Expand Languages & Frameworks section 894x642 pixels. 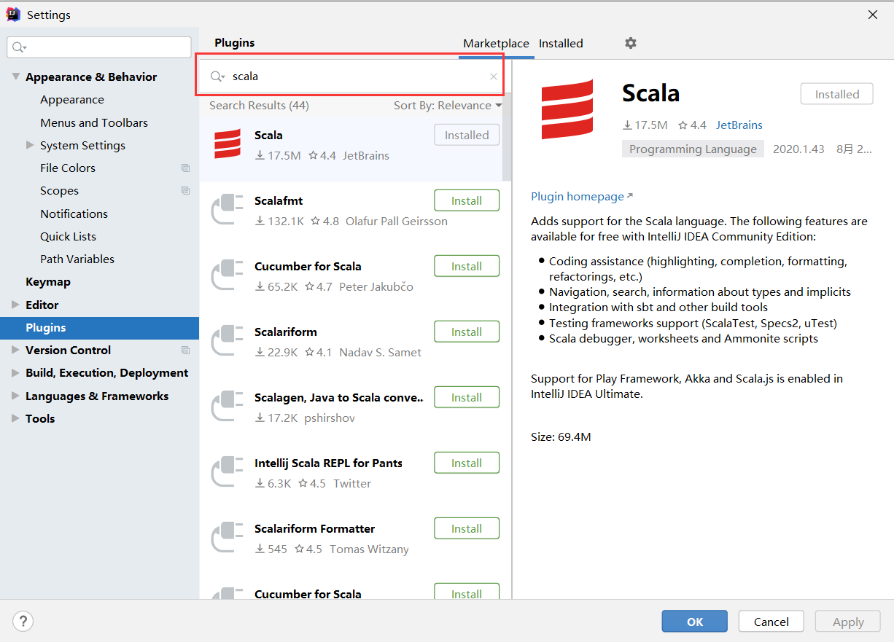pyautogui.click(x=16, y=396)
